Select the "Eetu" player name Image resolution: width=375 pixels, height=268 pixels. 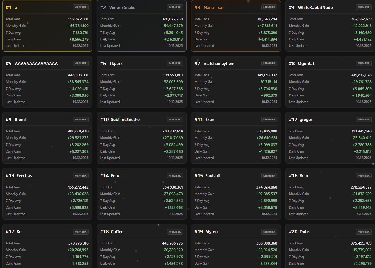point(115,176)
